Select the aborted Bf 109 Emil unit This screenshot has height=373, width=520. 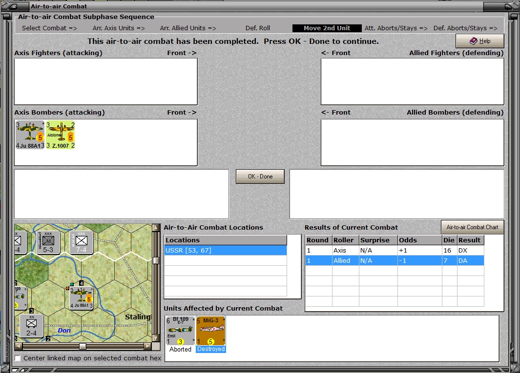click(180, 331)
